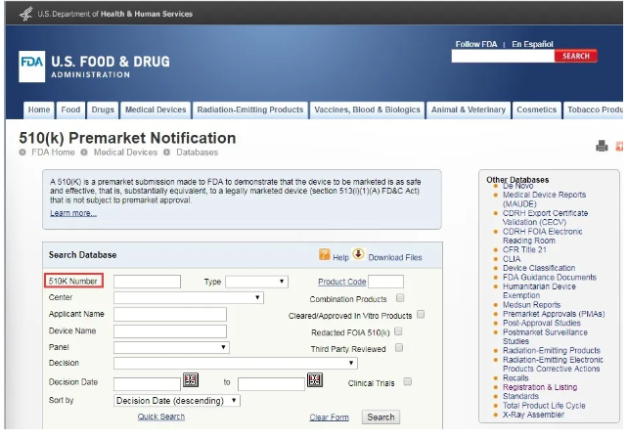628x439 pixels.
Task: Open the Registration & Listing link
Action: (540, 387)
